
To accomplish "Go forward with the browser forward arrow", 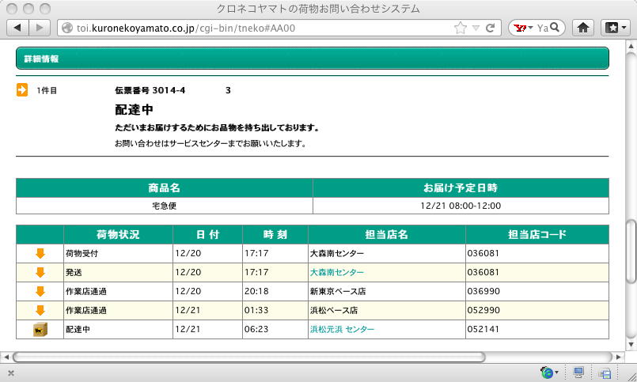I will click(40, 28).
